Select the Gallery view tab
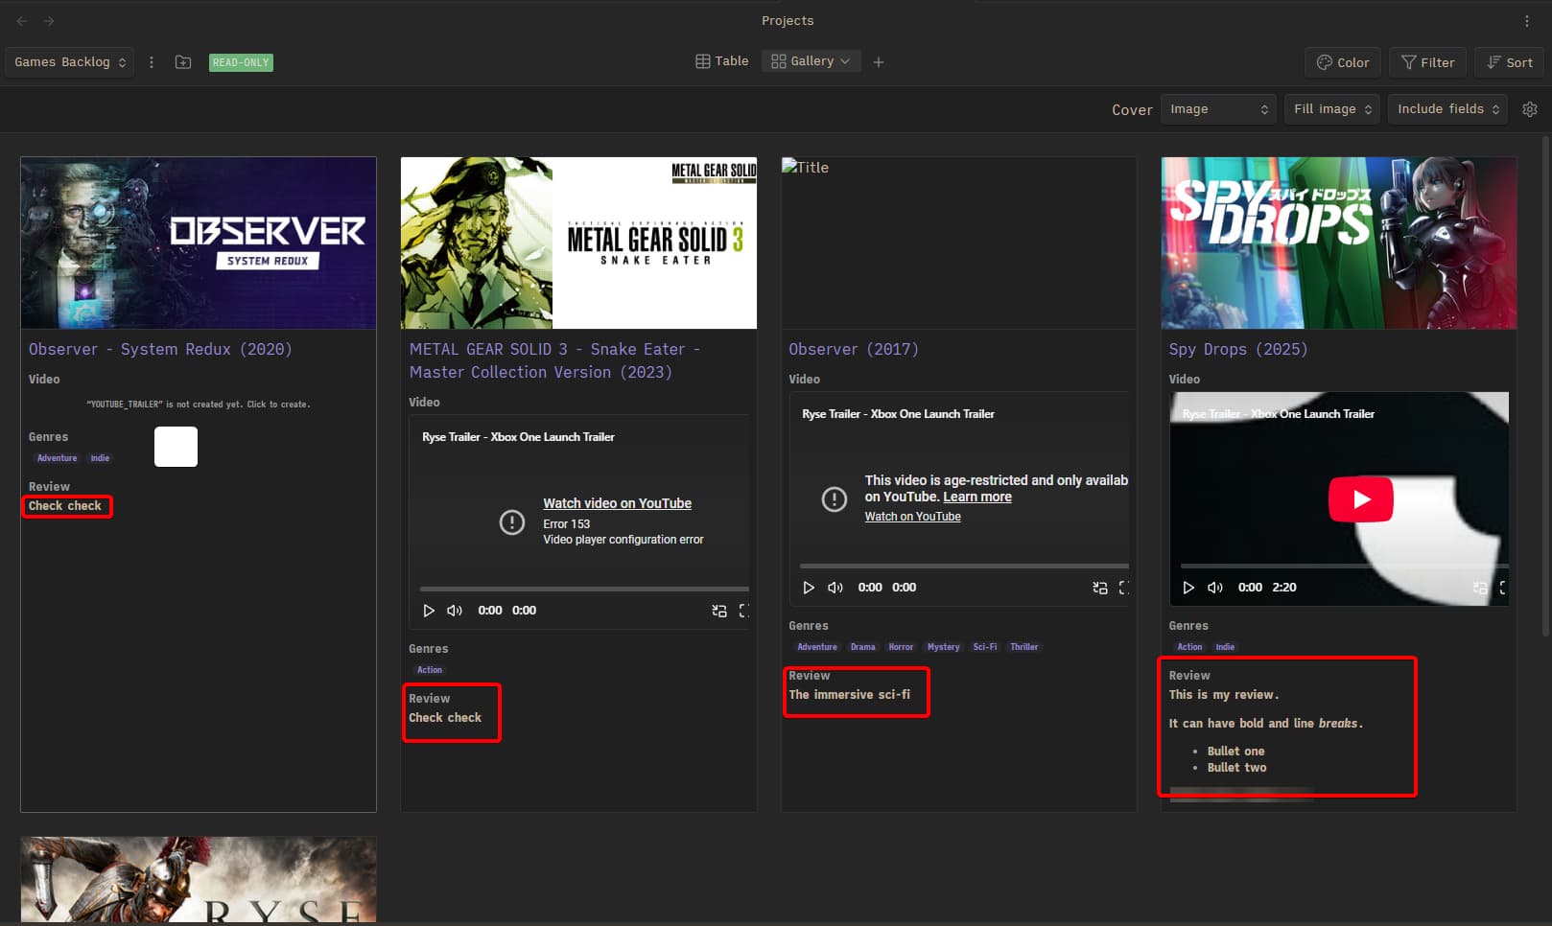 [811, 61]
